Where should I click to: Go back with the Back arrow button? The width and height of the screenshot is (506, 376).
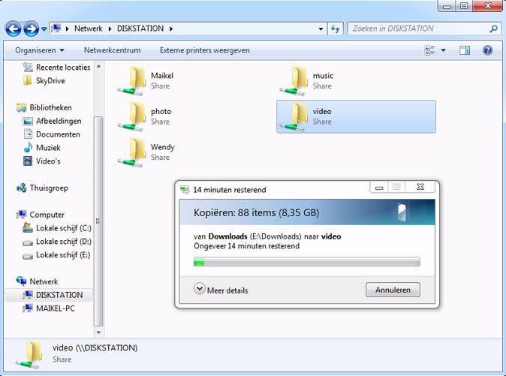[x=14, y=29]
